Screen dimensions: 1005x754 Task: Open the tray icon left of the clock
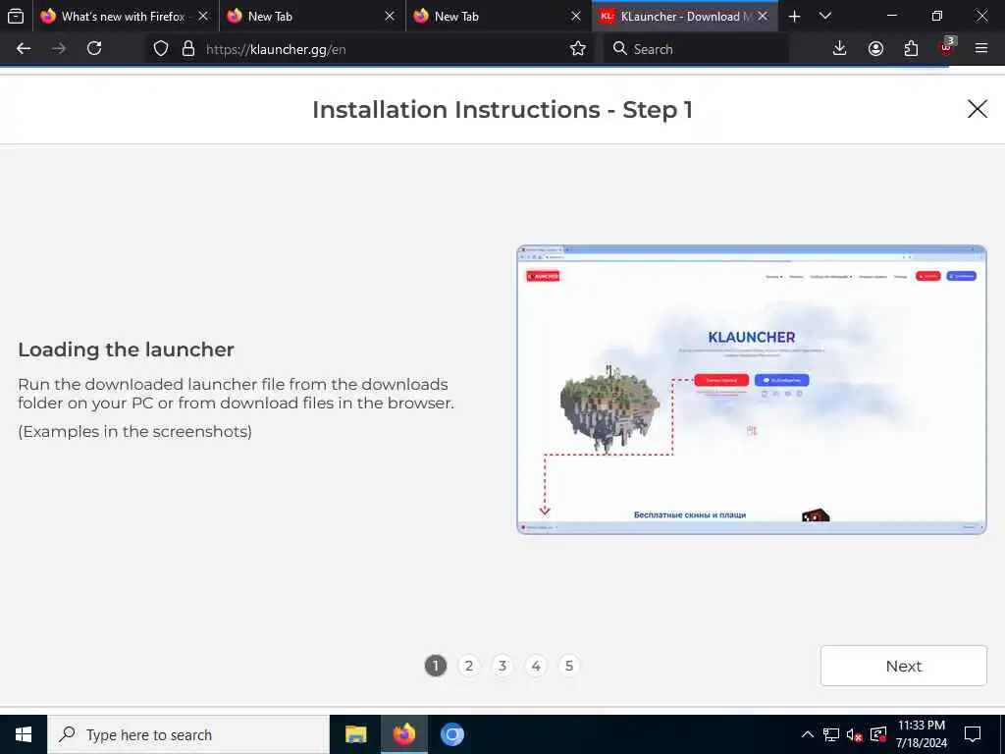[878, 734]
